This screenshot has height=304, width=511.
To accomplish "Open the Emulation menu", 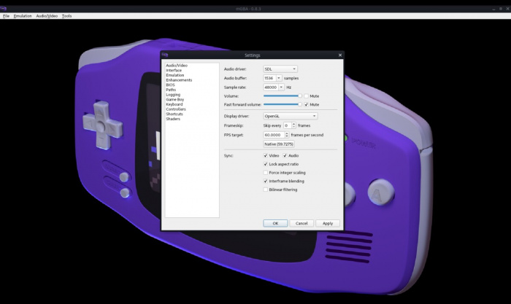I will pyautogui.click(x=23, y=15).
